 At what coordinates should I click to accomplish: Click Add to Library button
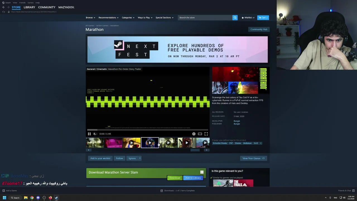coord(193,178)
